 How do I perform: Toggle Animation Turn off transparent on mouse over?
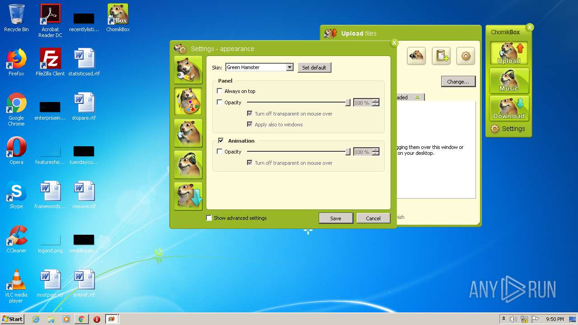click(250, 163)
